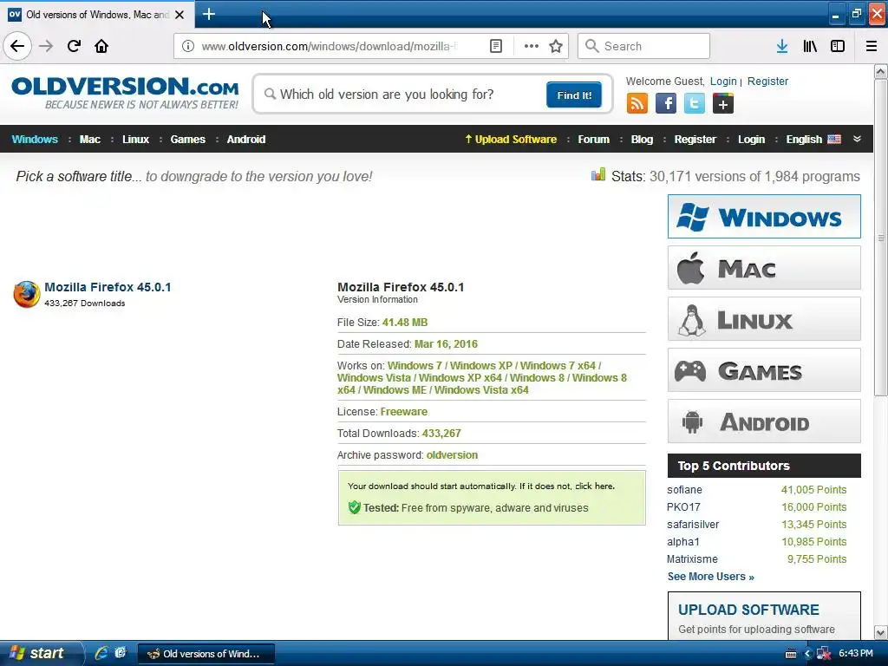Open contributor PKO17's profile
Viewport: 888px width, 666px height.
point(683,506)
